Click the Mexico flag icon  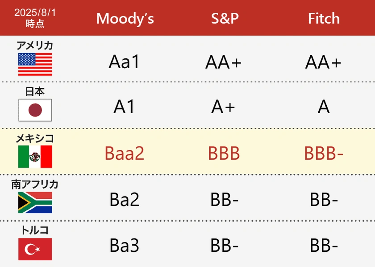click(x=35, y=156)
